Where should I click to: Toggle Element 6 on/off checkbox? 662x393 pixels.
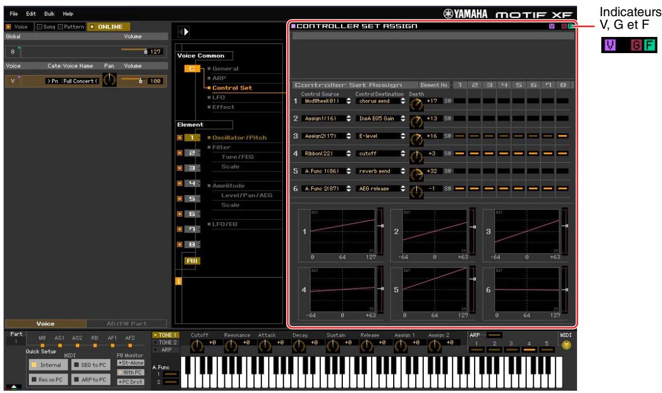point(179,214)
